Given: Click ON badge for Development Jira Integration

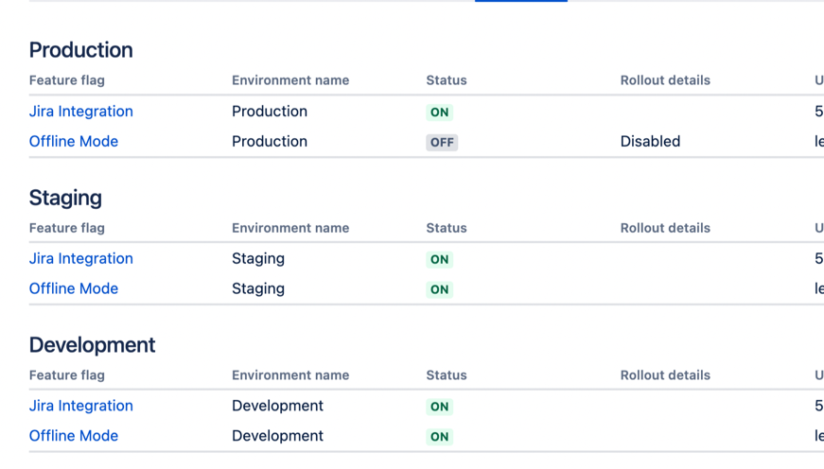Looking at the screenshot, I should 440,408.
